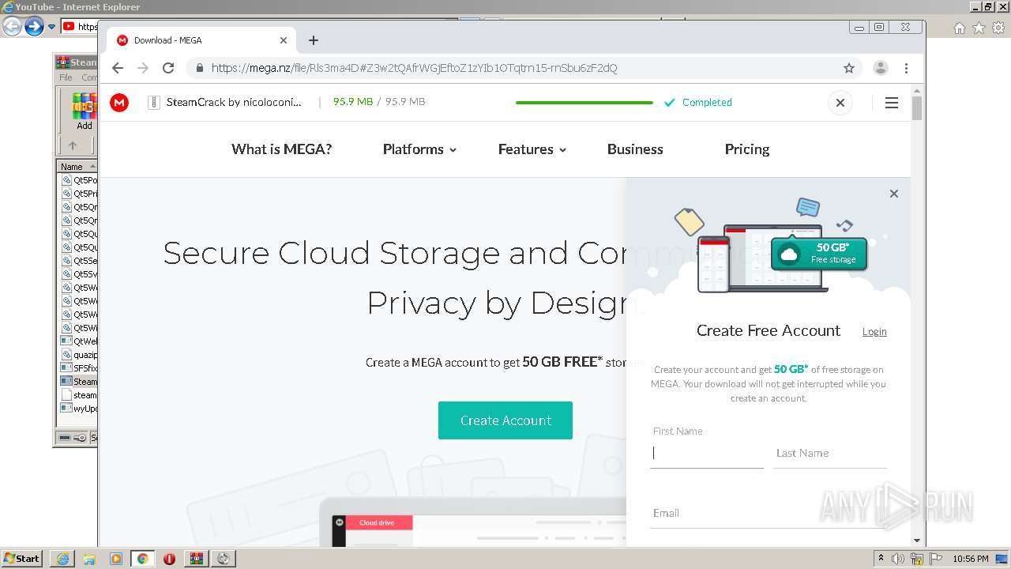Click the Completed checkmark icon
1011x569 pixels.
(x=670, y=103)
